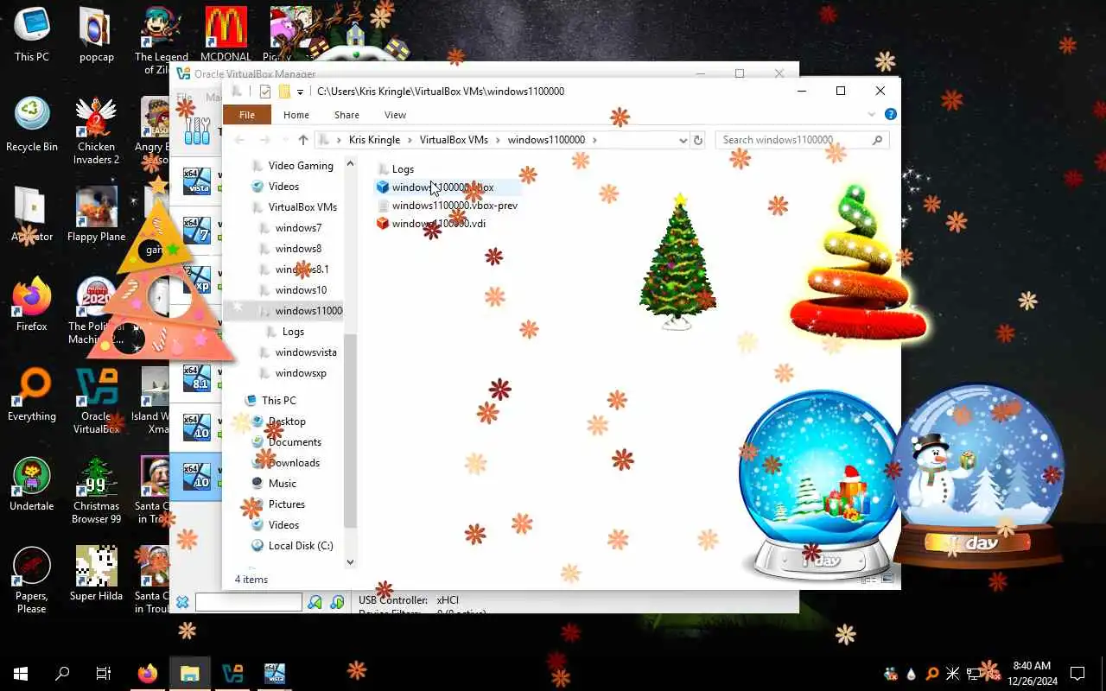Open the View ribbon tab
The width and height of the screenshot is (1106, 691).
[x=395, y=115]
